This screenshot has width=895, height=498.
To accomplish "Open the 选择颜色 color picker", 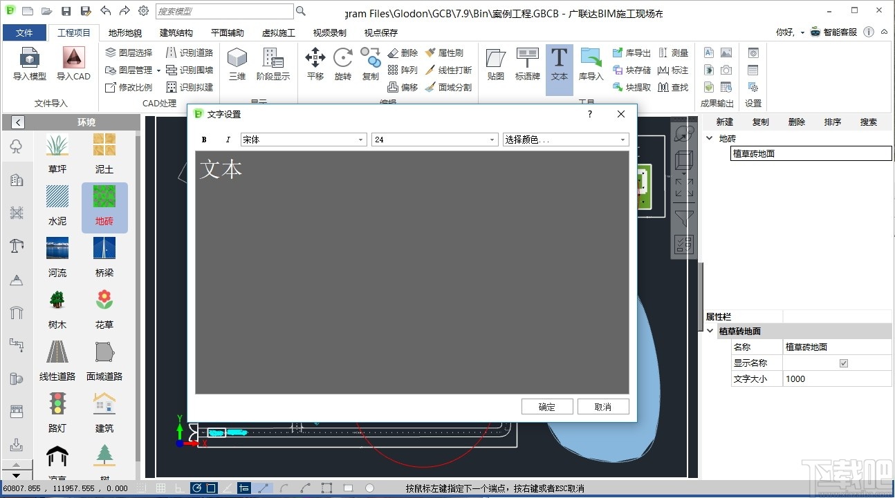I will point(566,140).
